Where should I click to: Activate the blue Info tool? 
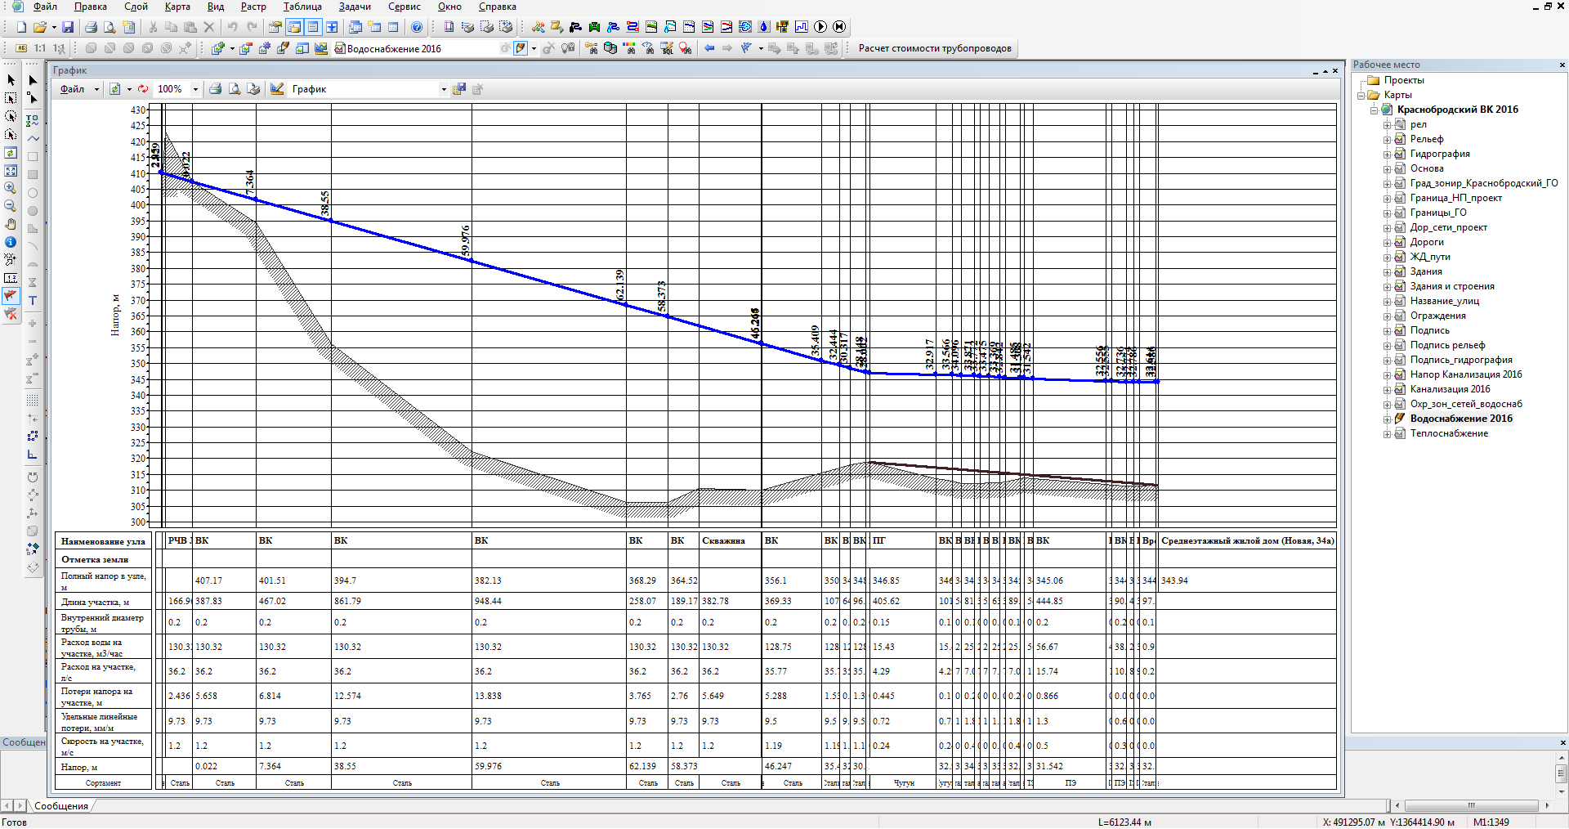(11, 242)
